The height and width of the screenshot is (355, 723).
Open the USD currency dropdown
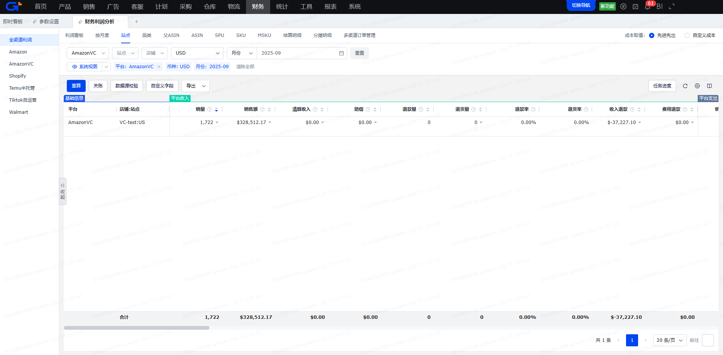point(197,53)
